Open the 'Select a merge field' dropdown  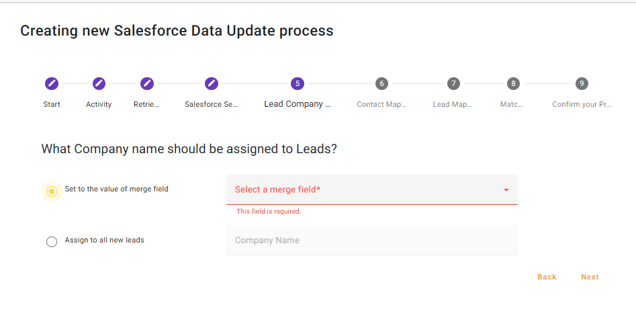[363, 190]
